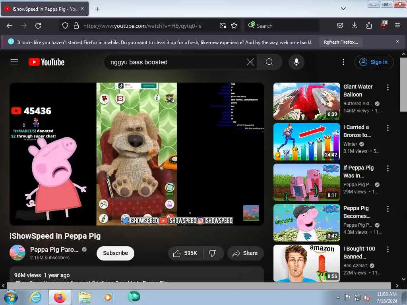Open options menu for If Peppa Pig Was In

tap(388, 168)
